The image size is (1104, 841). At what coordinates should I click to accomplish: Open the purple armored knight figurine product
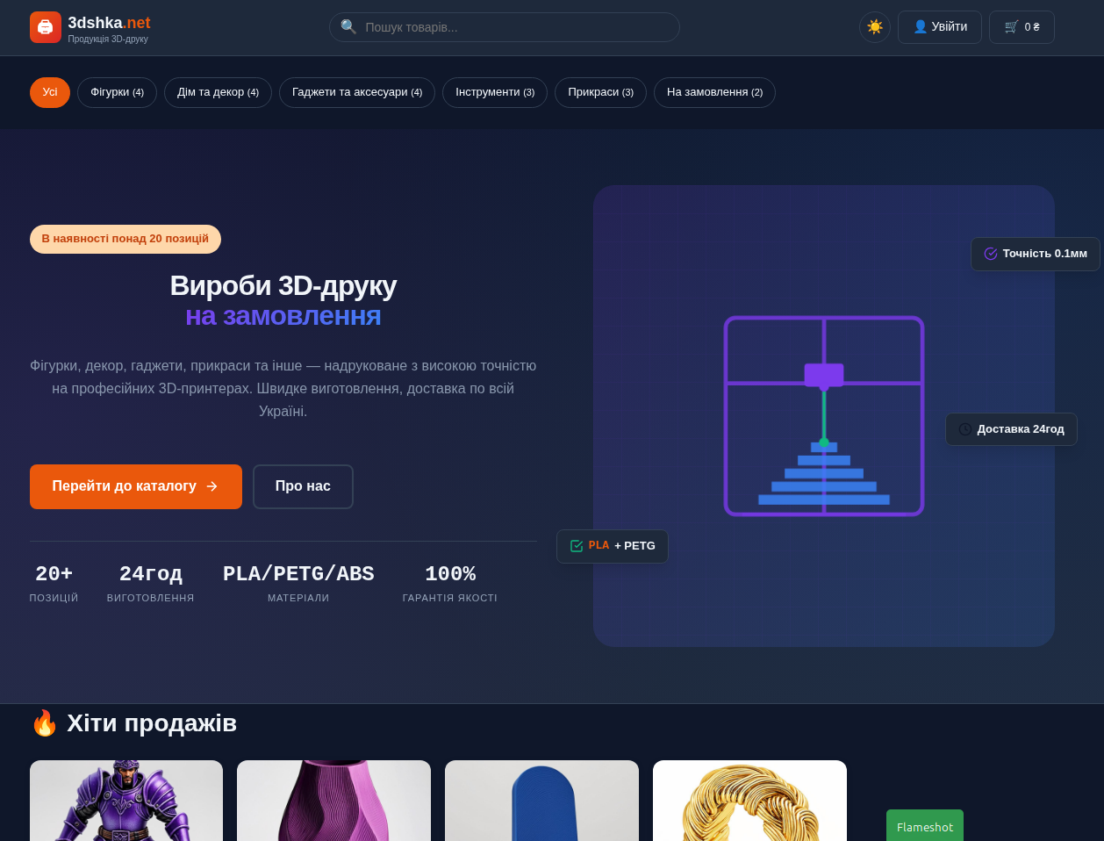pos(126,801)
